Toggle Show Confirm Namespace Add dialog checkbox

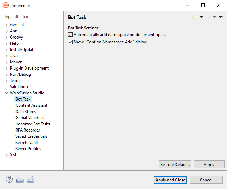[70, 42]
